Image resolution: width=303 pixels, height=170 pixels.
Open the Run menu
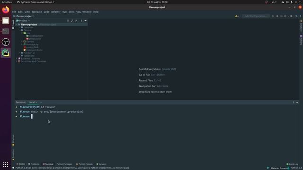[x=64, y=12]
